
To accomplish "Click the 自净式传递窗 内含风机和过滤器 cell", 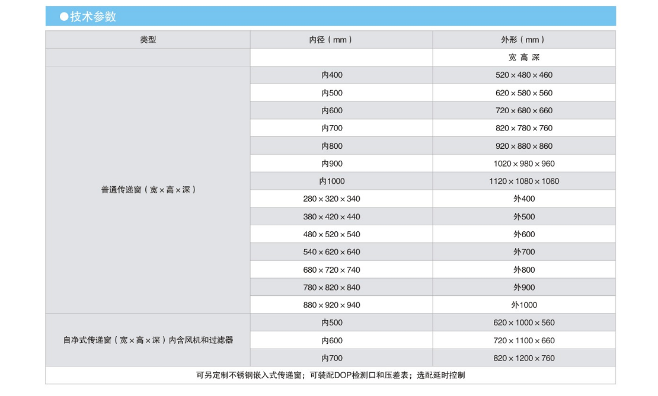I will 148,340.
